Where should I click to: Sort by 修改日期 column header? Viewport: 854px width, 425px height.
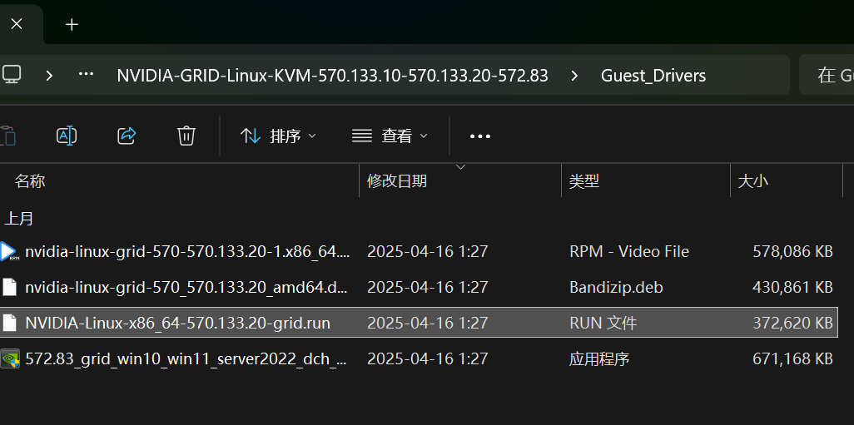(396, 180)
